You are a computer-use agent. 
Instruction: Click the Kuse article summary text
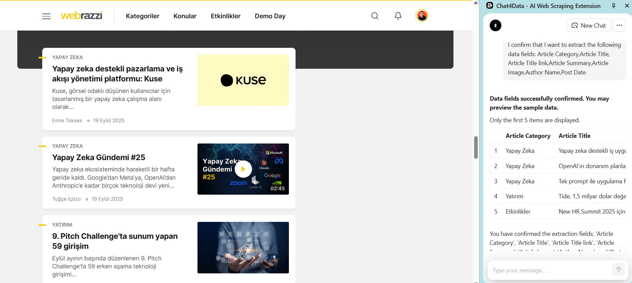[111, 99]
